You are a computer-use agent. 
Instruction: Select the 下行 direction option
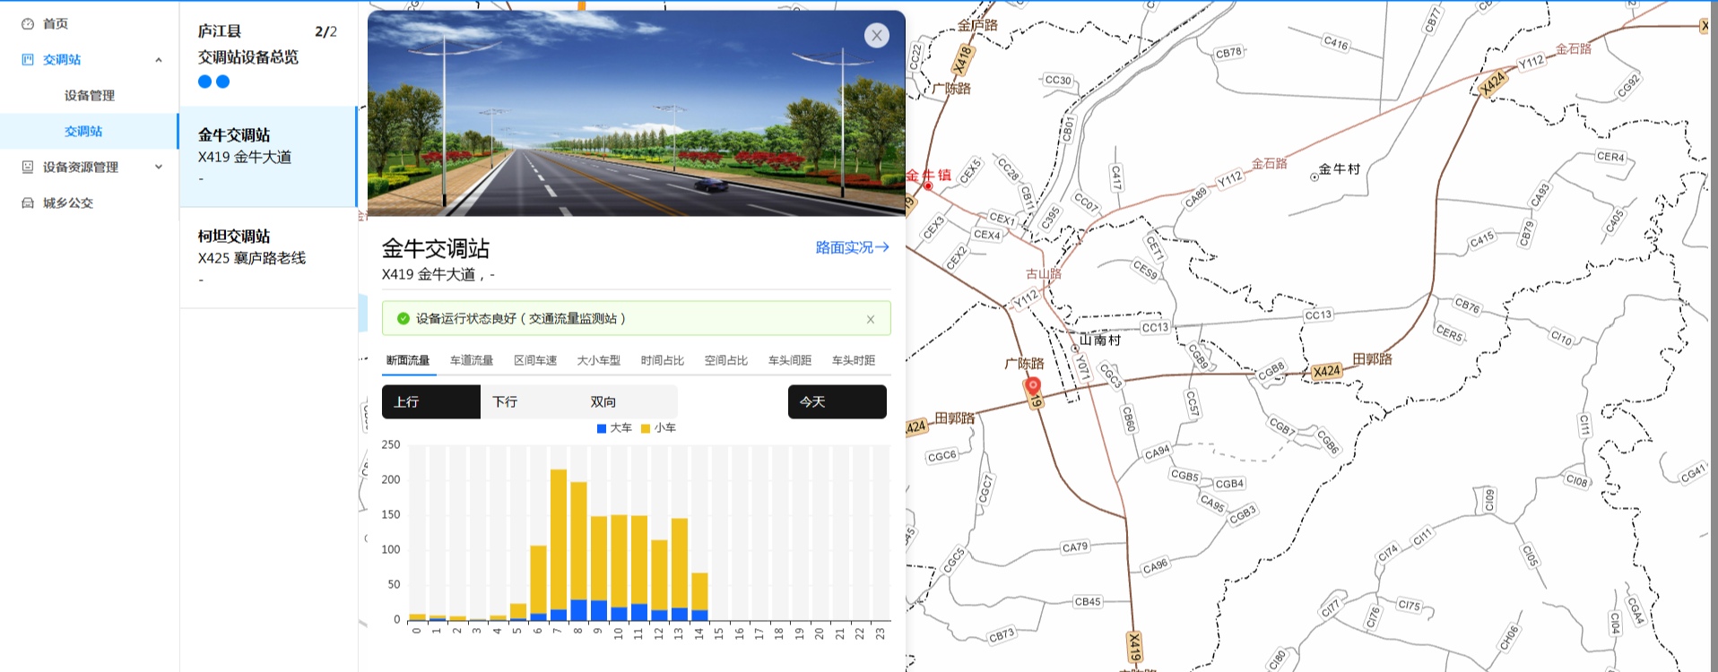click(530, 401)
